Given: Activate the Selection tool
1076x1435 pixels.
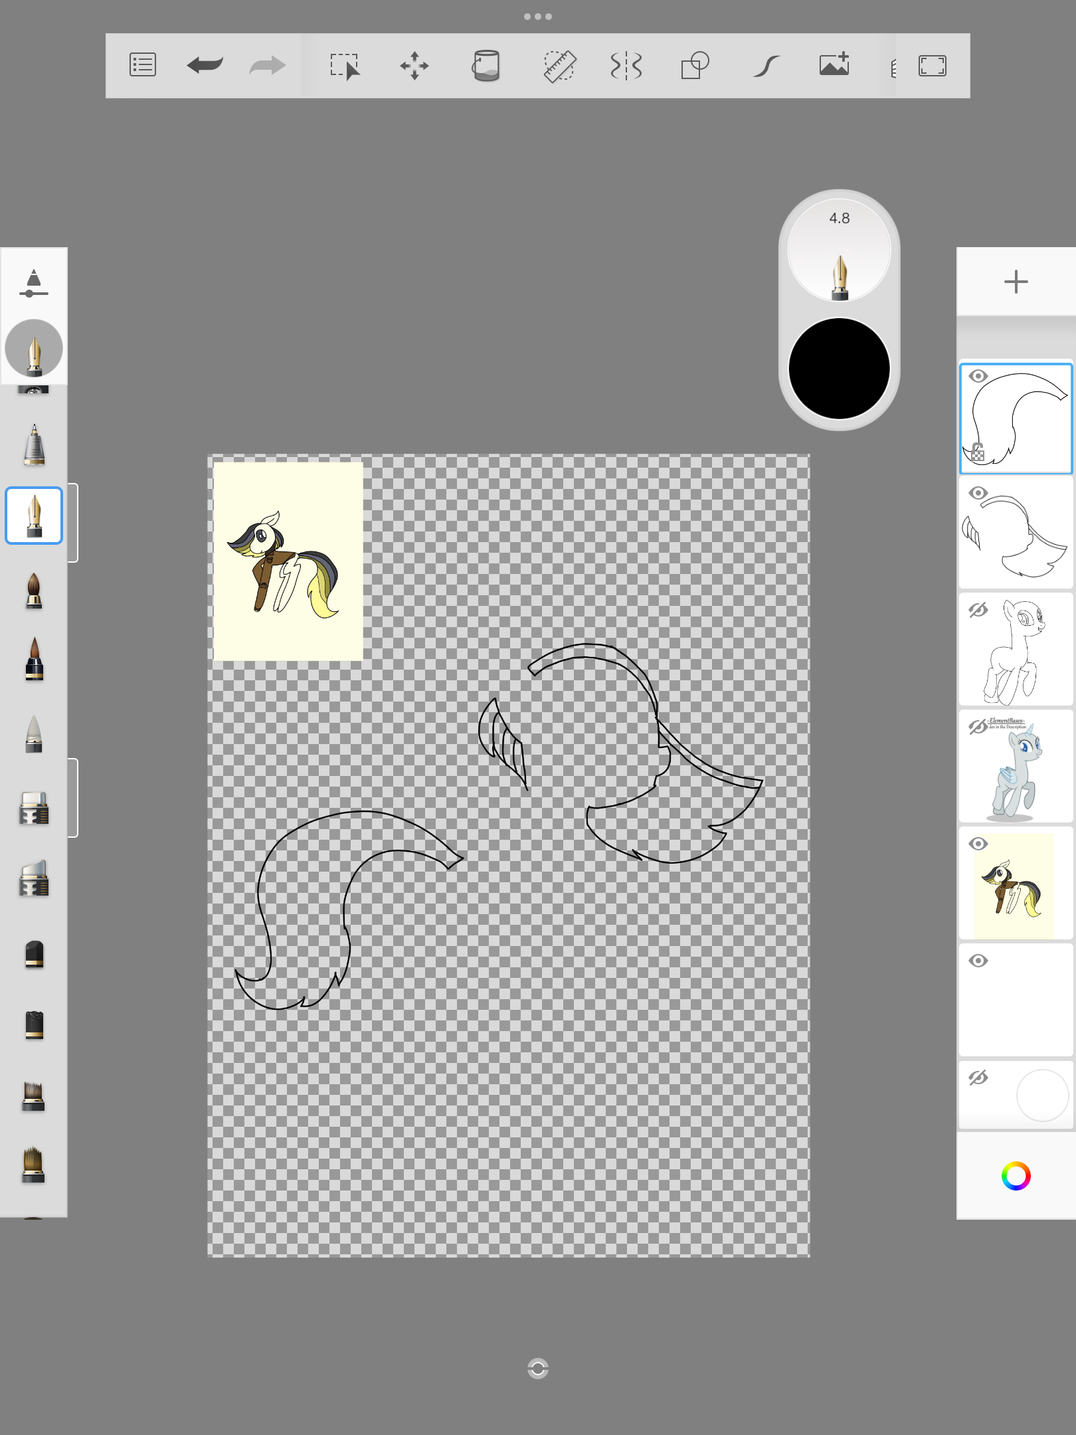Looking at the screenshot, I should tap(345, 66).
